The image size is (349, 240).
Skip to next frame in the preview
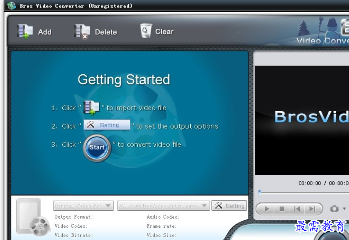point(313,209)
